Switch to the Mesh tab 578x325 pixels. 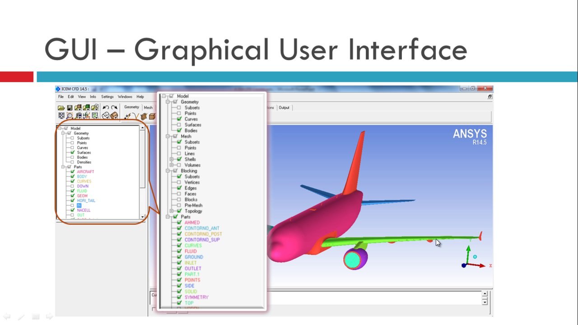[148, 107]
